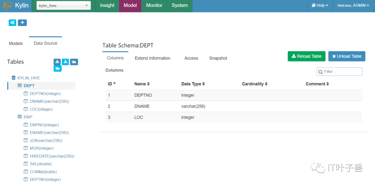Click the blue plus add button
The width and height of the screenshot is (375, 184).
23,22
